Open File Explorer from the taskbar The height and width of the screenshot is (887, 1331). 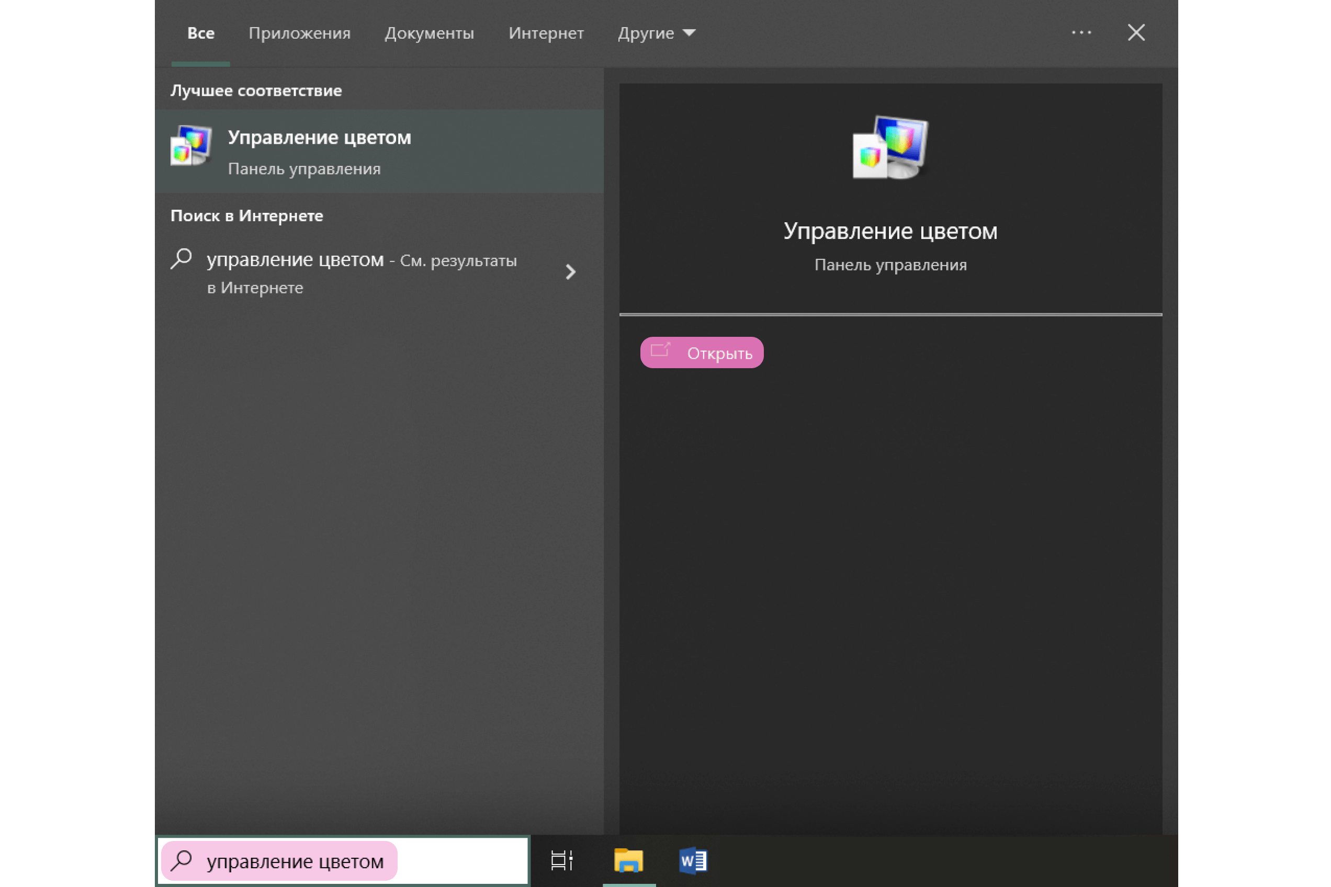click(x=628, y=860)
